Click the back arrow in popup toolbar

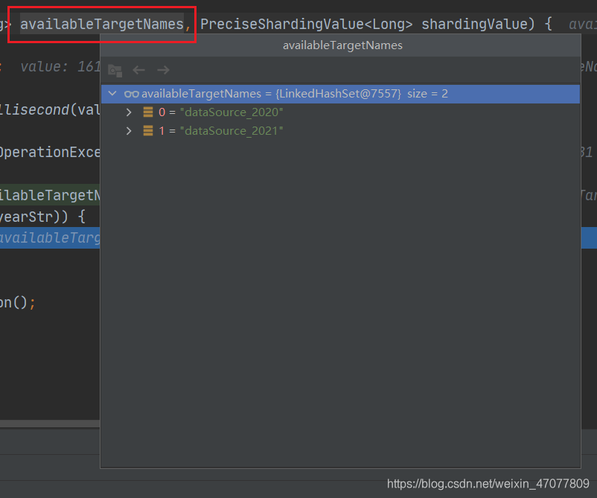click(x=139, y=70)
